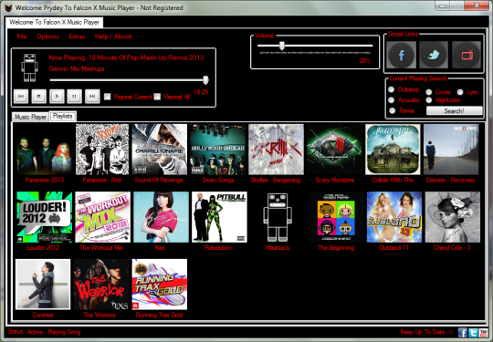This screenshot has height=342, width=493.
Task: Adjust the Volume slider handle
Action: click(282, 46)
